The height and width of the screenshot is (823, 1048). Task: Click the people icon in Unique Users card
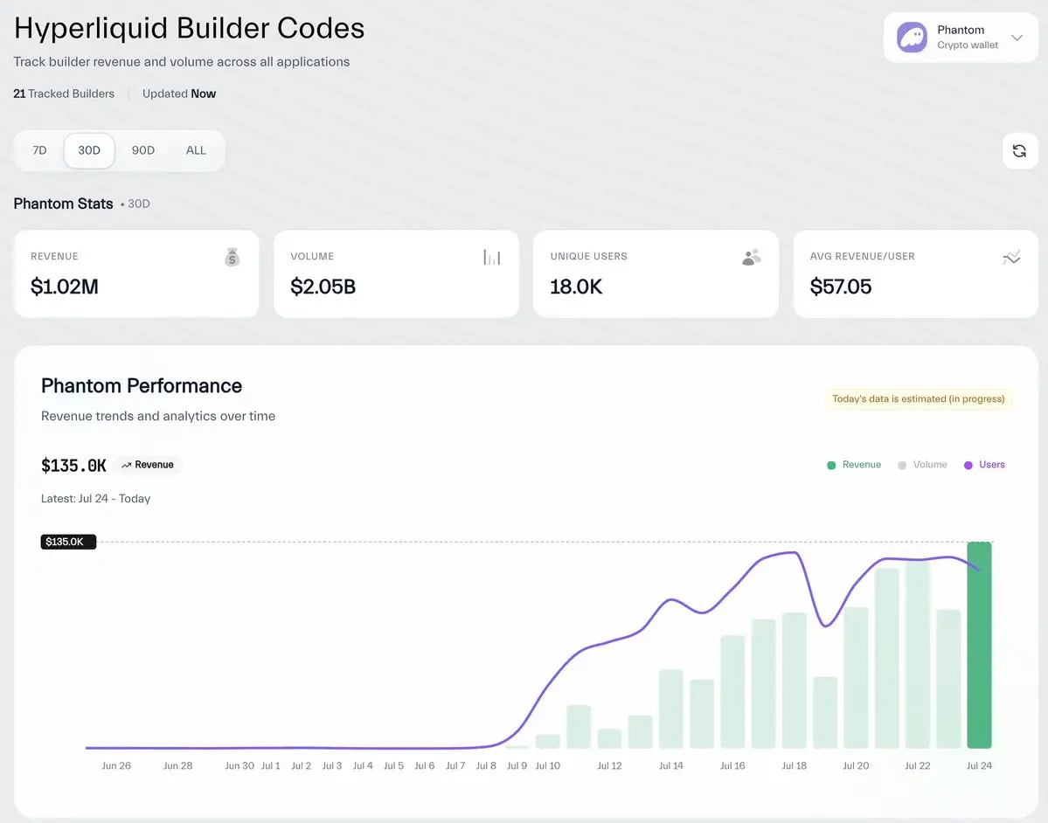(751, 257)
